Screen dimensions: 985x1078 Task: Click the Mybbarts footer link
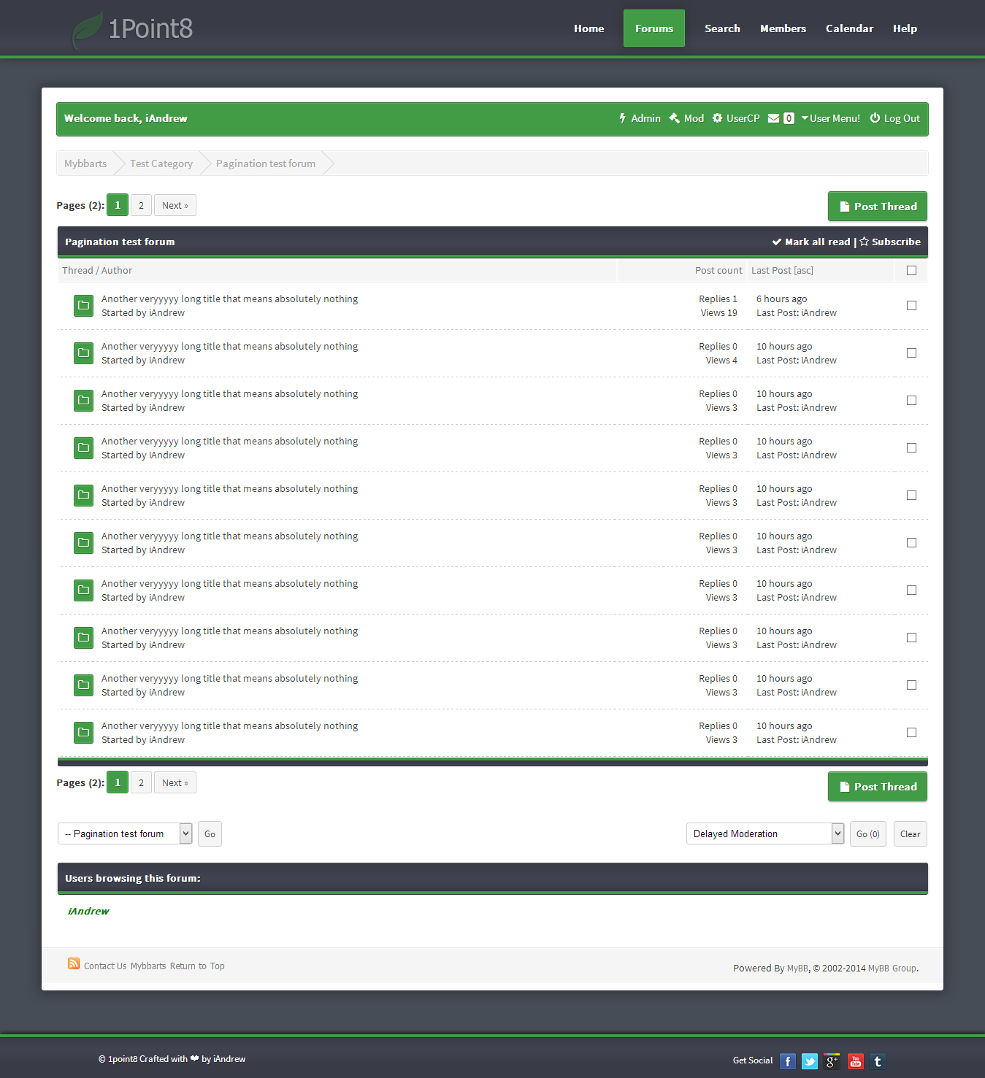point(148,966)
